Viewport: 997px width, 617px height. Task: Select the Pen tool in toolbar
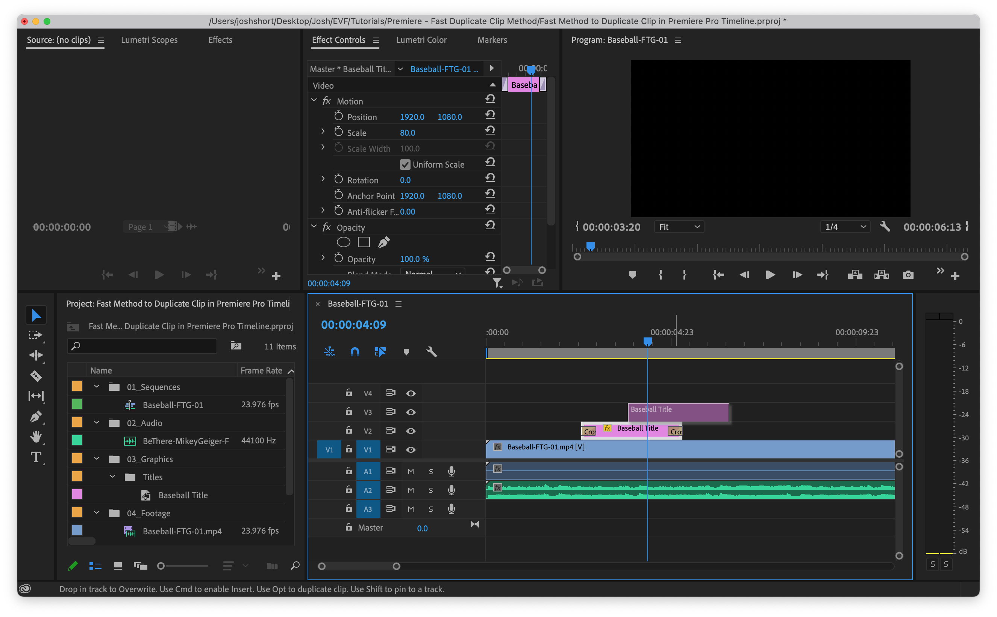coord(36,417)
